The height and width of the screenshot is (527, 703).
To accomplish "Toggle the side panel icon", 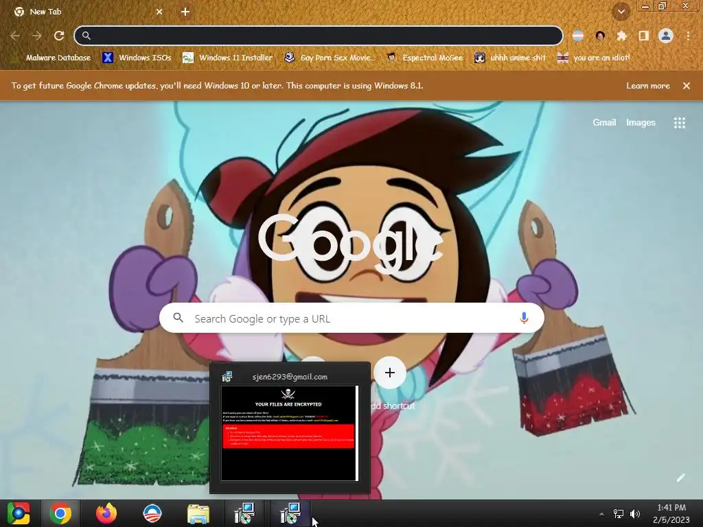I will (643, 36).
